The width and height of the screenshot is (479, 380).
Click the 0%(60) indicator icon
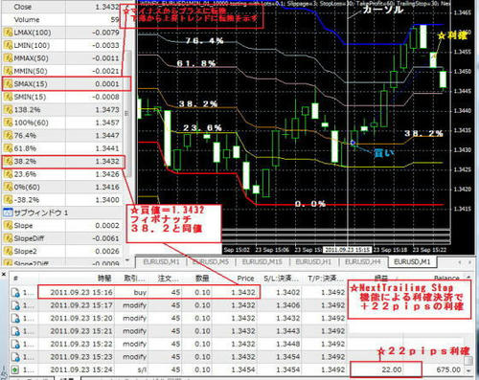[x=8, y=188]
